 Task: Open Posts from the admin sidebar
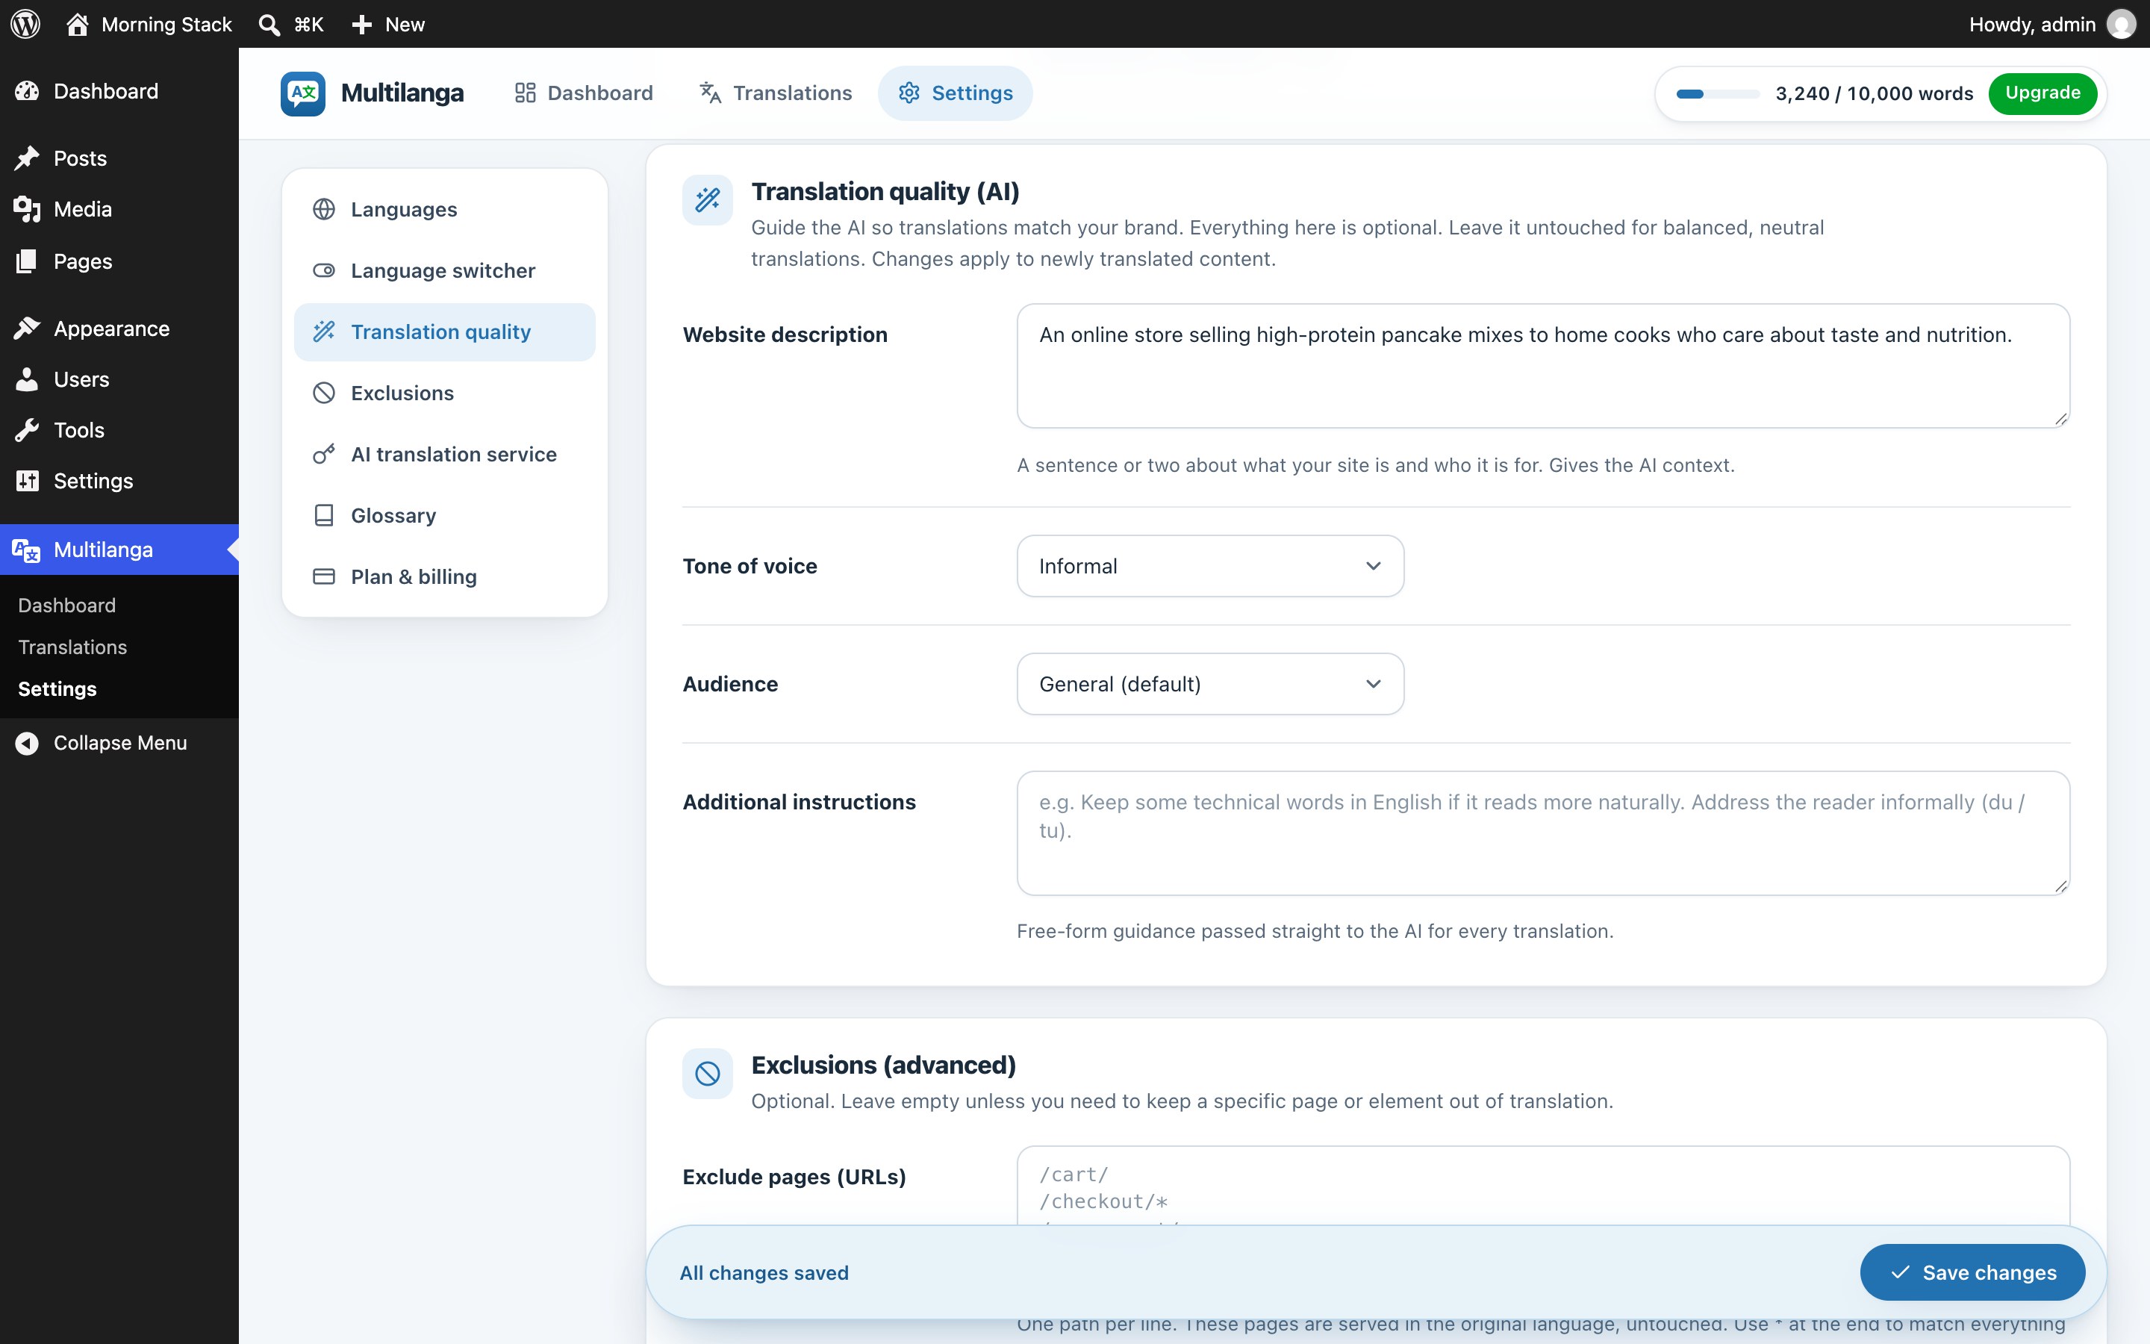pos(119,158)
